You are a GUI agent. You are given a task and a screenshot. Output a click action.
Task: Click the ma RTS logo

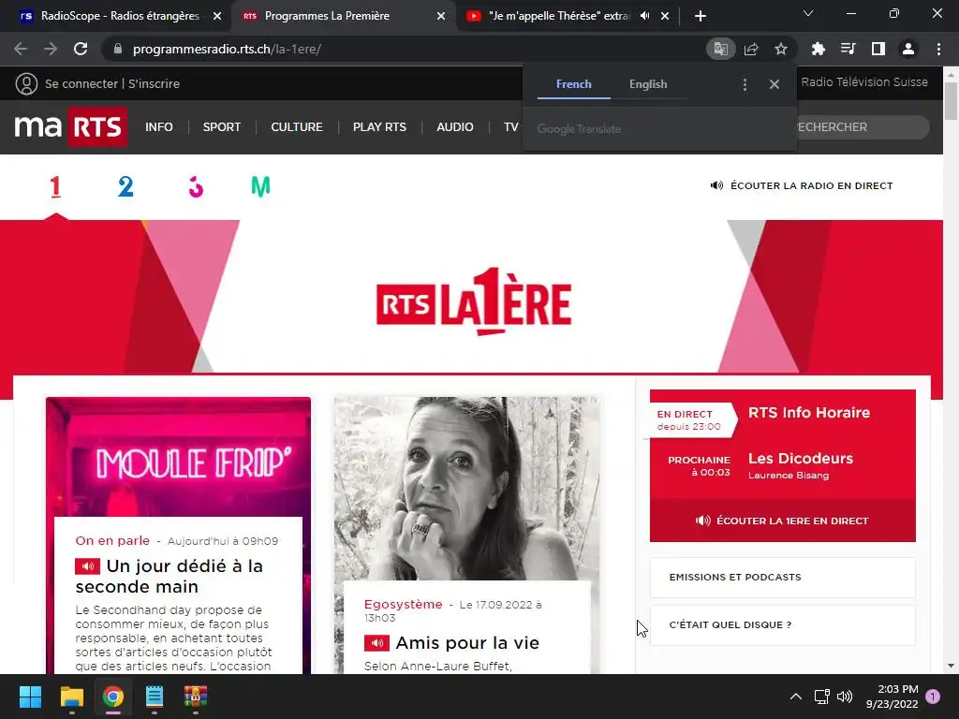tap(71, 126)
